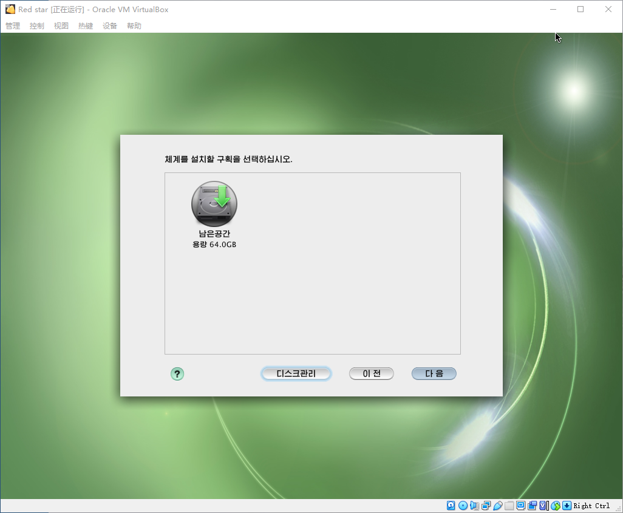Click the optical disc status icon

click(x=463, y=506)
